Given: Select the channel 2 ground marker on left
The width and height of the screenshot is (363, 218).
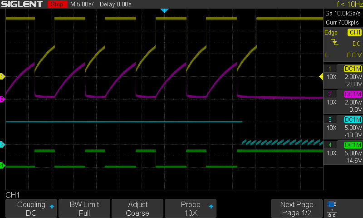Looking at the screenshot, I should (x=2, y=99).
